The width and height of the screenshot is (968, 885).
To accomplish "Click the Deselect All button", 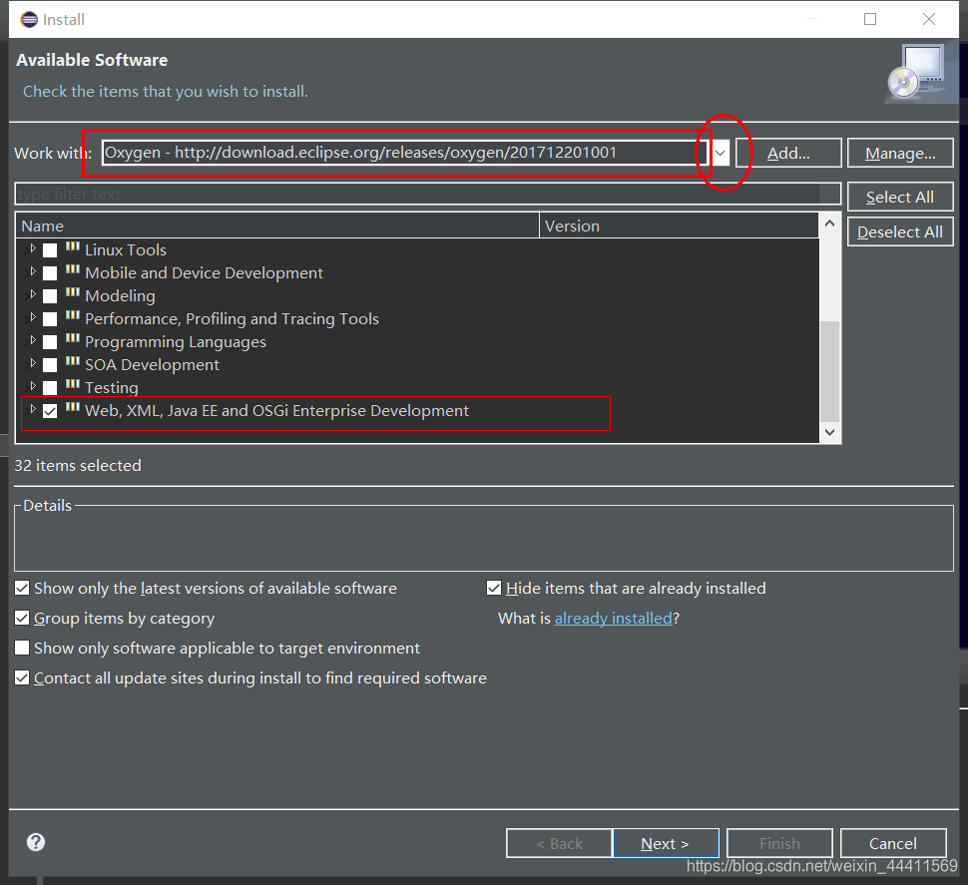I will 900,232.
